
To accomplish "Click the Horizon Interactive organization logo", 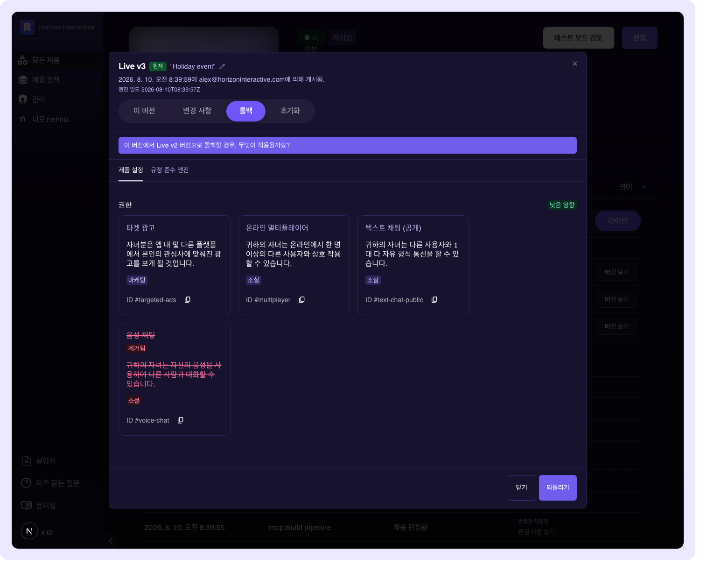I will click(x=27, y=27).
